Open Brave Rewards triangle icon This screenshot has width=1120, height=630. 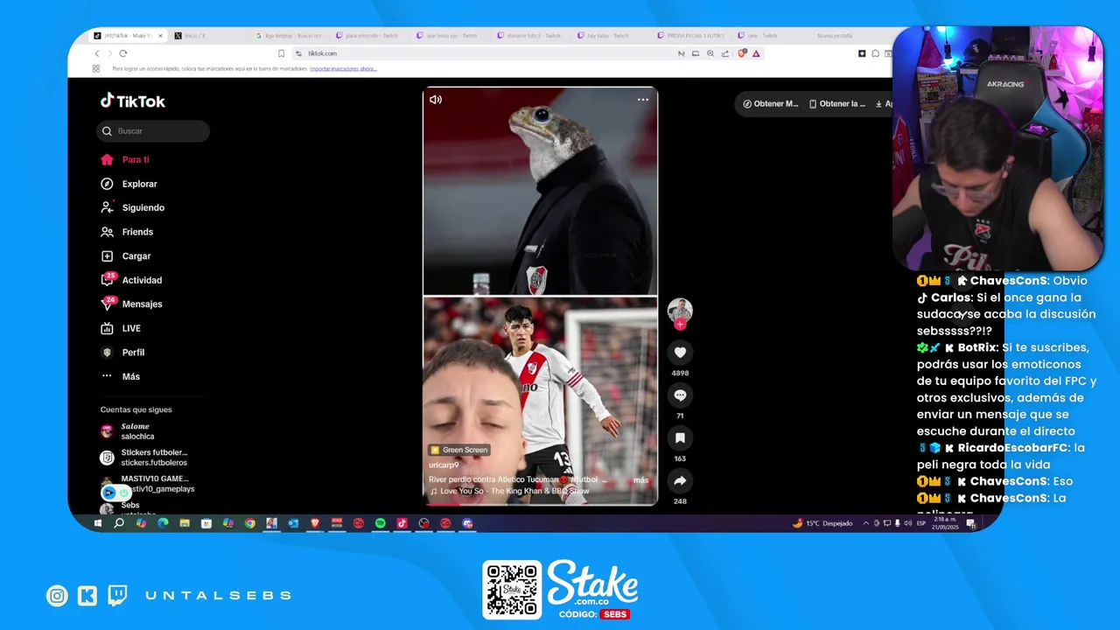coord(756,53)
